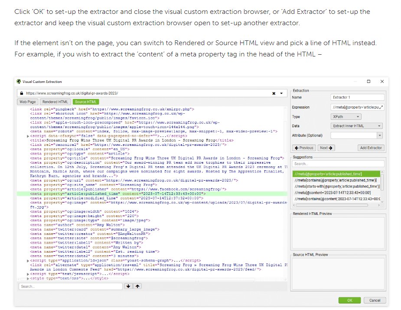The height and width of the screenshot is (310, 401).
Task: Expand the collapsed style text/css node
Action: coord(28,278)
